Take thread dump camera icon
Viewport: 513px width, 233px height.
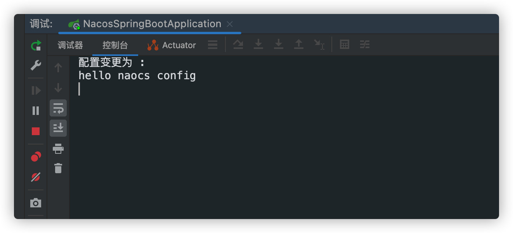tap(36, 203)
